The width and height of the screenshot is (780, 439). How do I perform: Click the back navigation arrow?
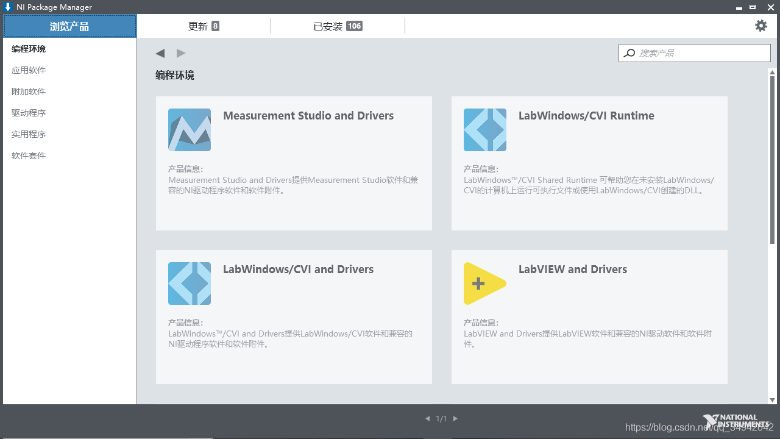pos(160,53)
